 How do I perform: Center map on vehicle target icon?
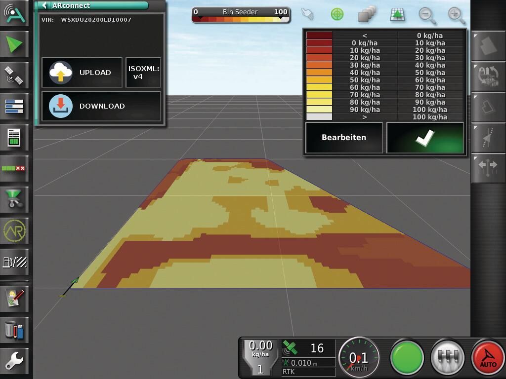(337, 14)
